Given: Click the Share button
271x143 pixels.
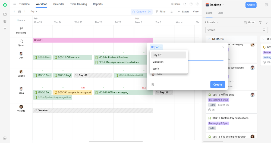Looking at the screenshot, I should click(176, 4).
